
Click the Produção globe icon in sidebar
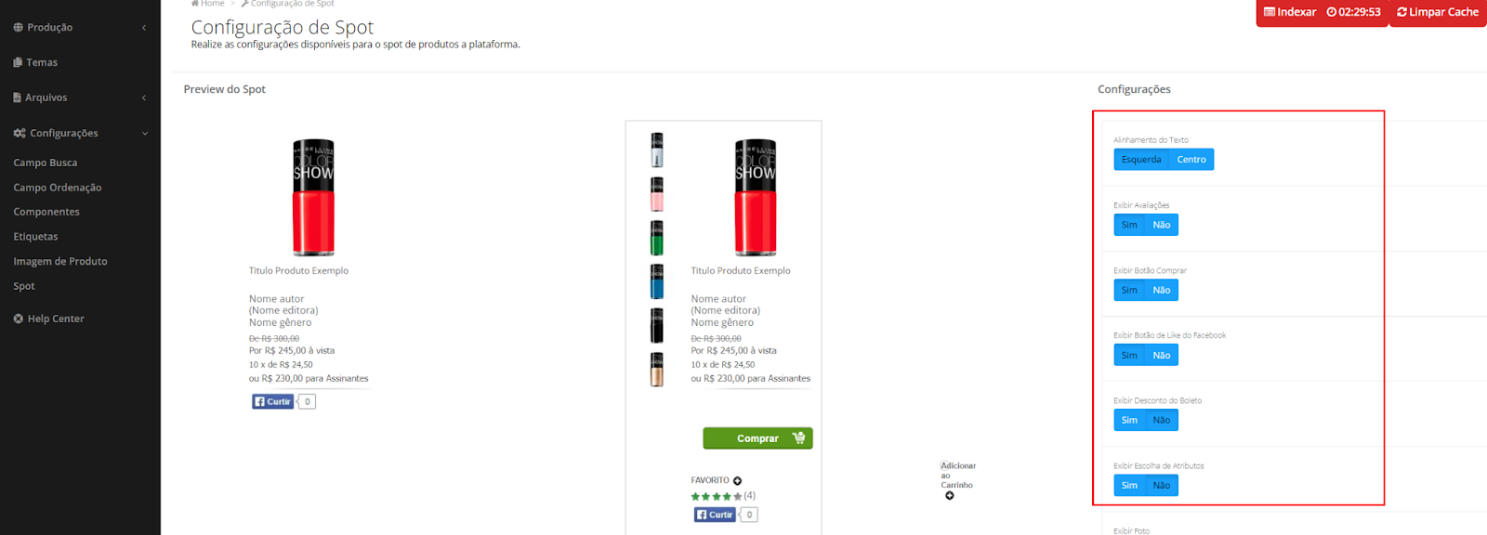18,28
